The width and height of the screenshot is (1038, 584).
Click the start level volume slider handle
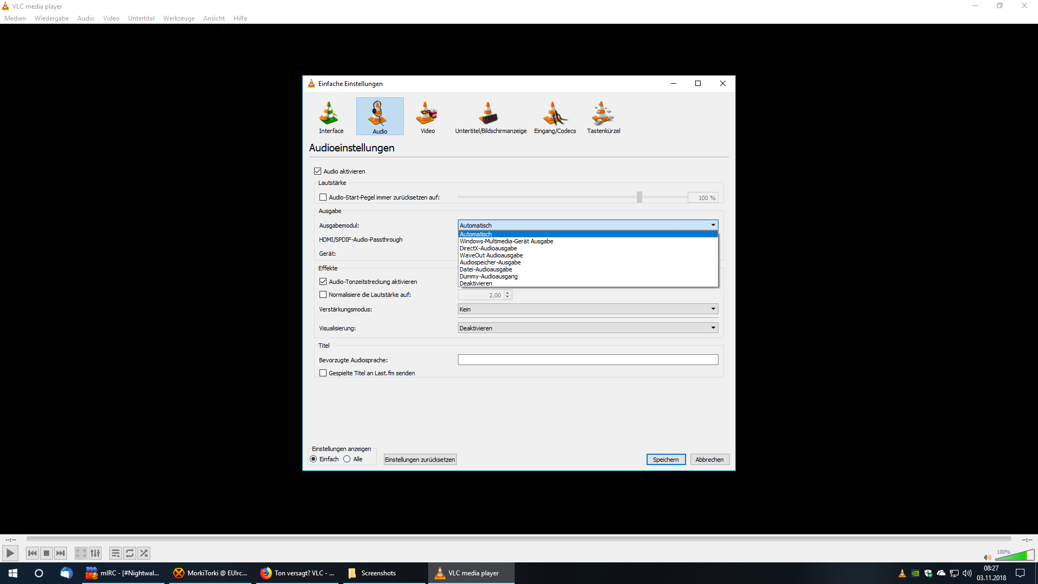pos(640,197)
